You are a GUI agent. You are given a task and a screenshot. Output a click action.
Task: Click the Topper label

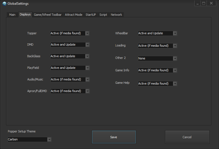coord(32,33)
